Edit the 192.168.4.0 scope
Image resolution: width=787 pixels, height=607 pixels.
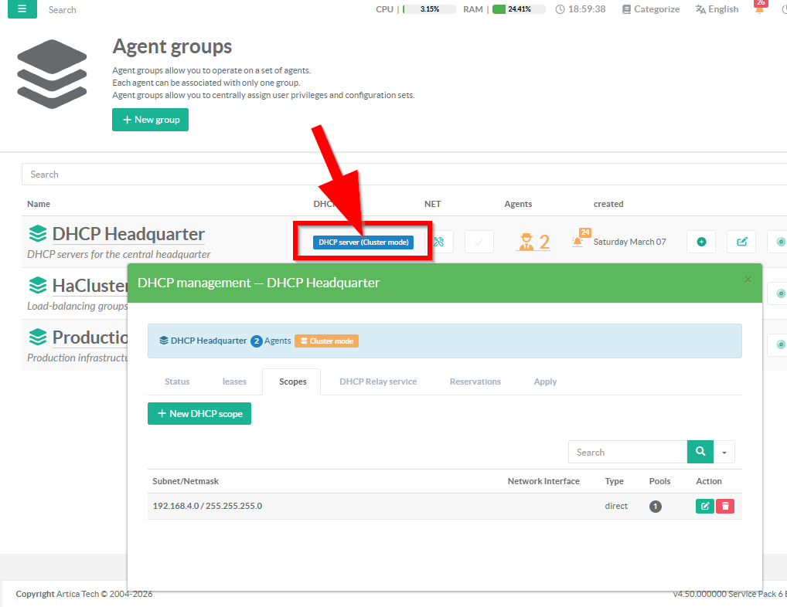pyautogui.click(x=704, y=507)
